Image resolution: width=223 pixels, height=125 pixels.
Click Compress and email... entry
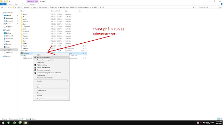point(51,70)
